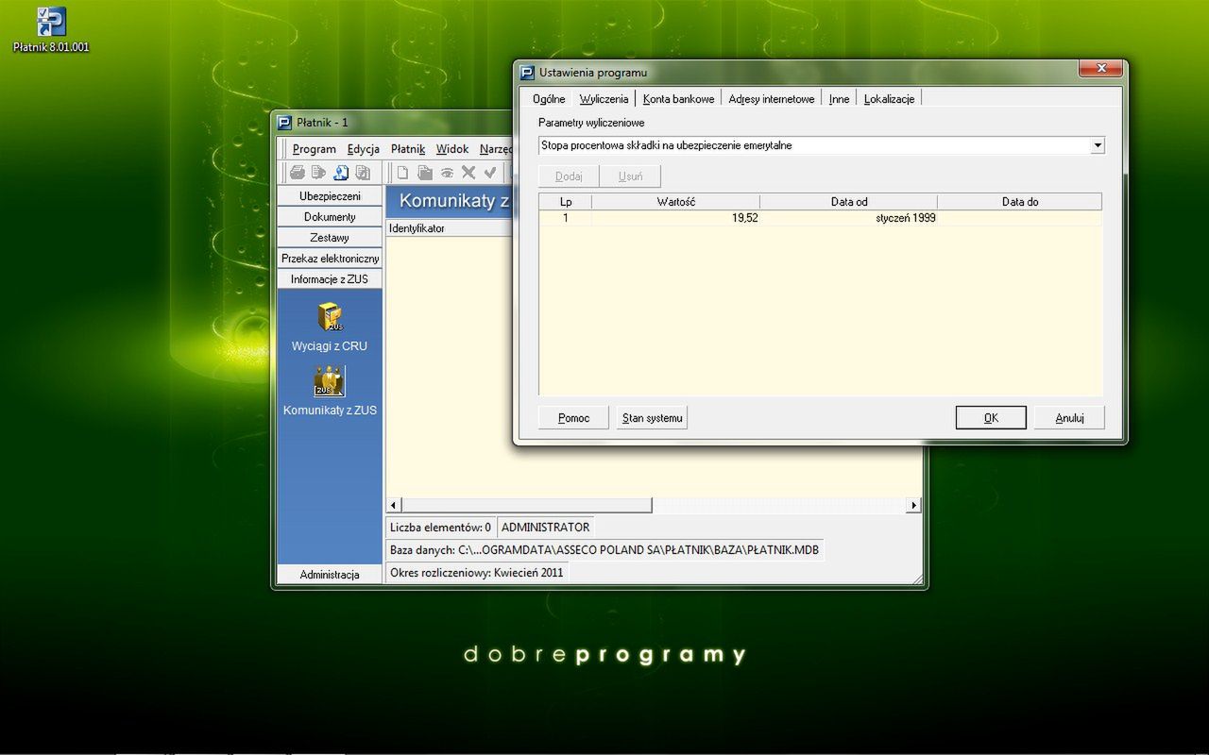Switch to the Konta bankowe tab

(x=678, y=99)
